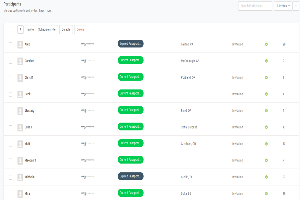The height and width of the screenshot is (200, 300).
Task: Click Michelle's avatar icon
Action: tap(20, 177)
